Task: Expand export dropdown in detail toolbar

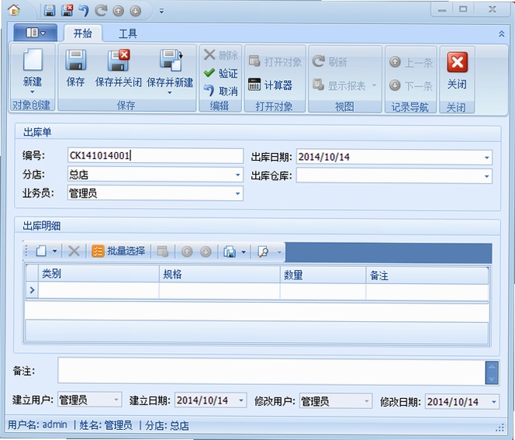Action: [x=244, y=252]
